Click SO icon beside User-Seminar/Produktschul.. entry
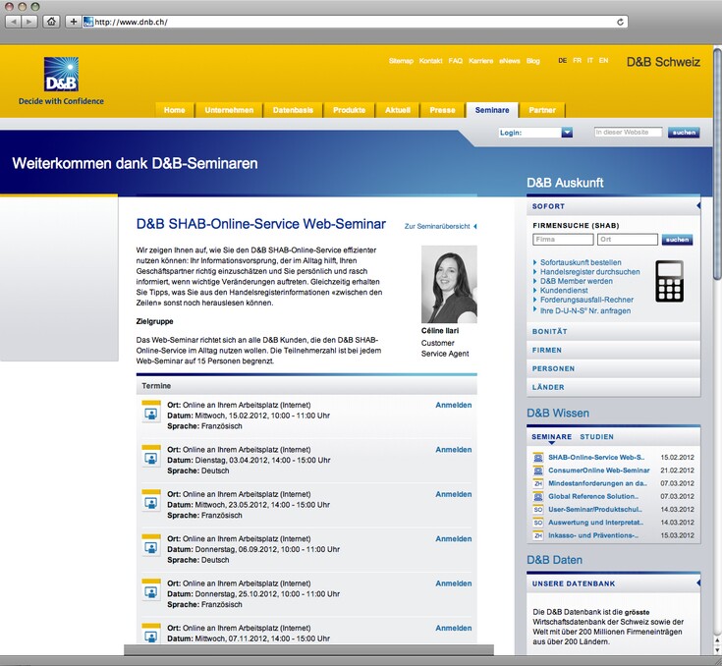722x666 pixels. pyautogui.click(x=538, y=510)
